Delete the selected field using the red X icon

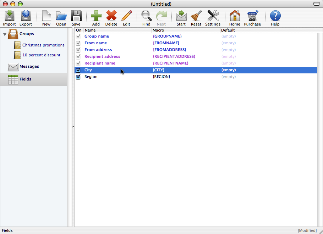pyautogui.click(x=111, y=16)
